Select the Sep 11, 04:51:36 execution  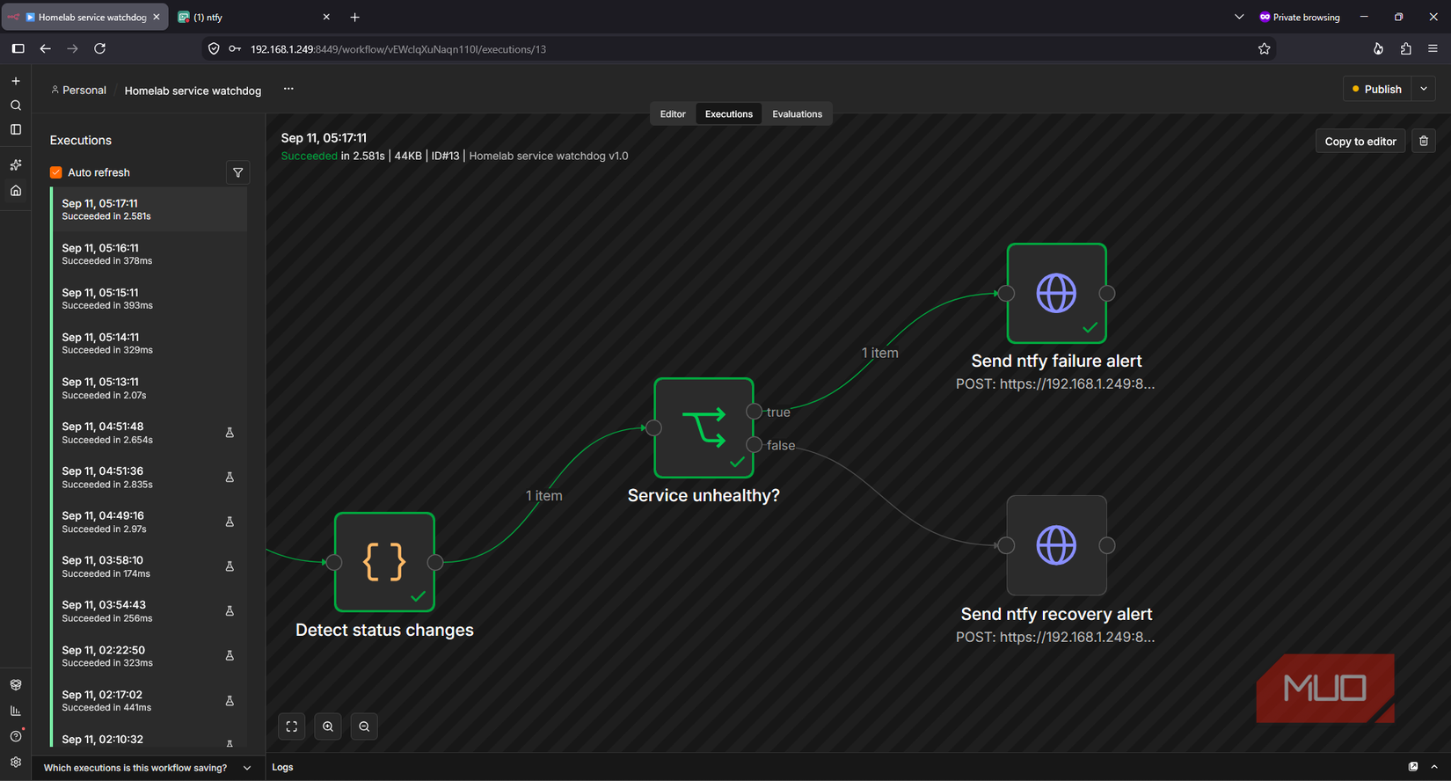pyautogui.click(x=149, y=478)
